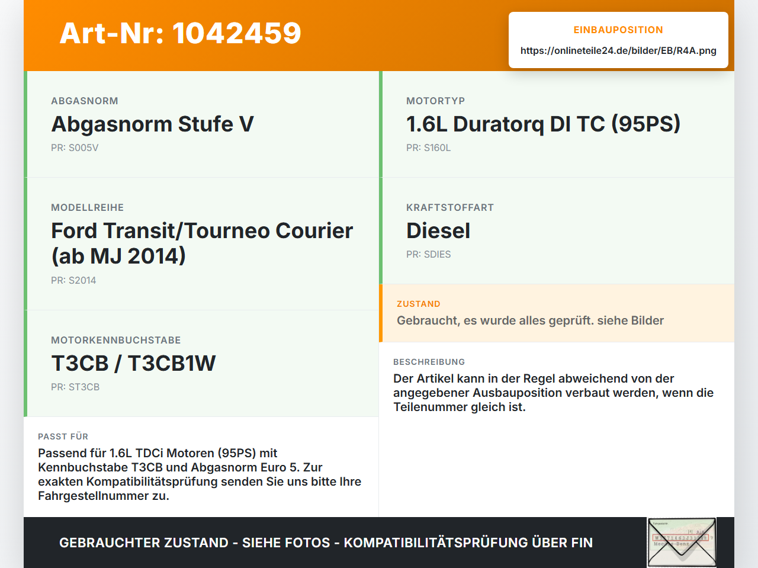Click the PR: SDIES code text
This screenshot has height=568, width=758.
pos(429,254)
